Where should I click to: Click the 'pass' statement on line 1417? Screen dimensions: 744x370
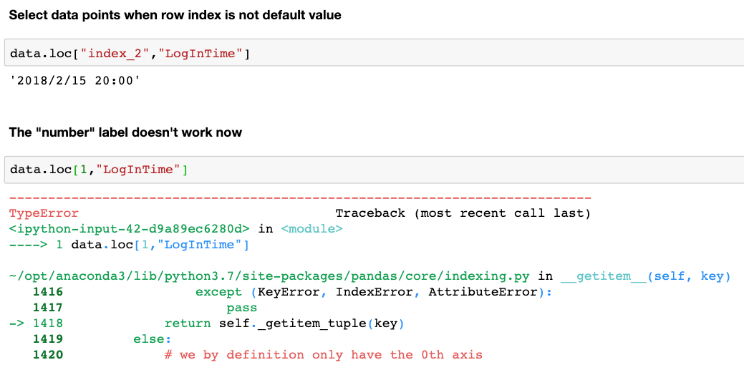coord(242,308)
